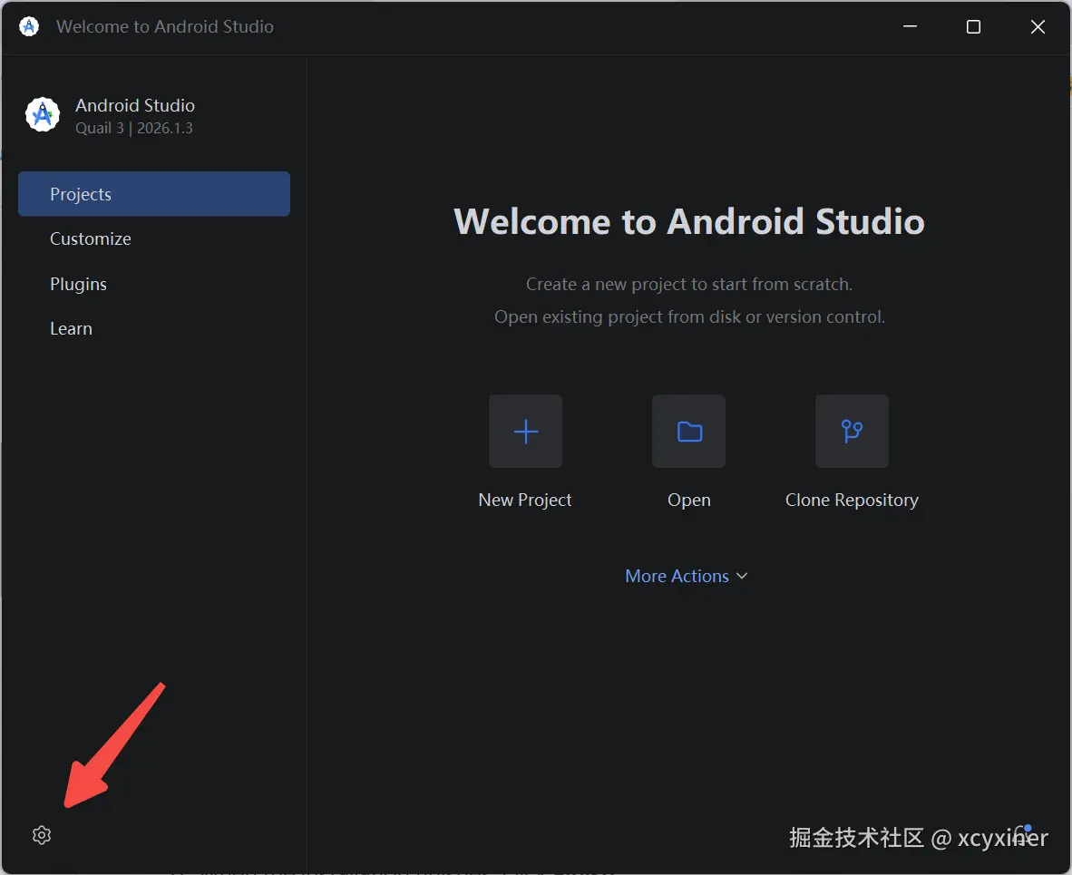Image resolution: width=1072 pixels, height=875 pixels.
Task: Click the Android Studio product name text
Action: point(135,105)
